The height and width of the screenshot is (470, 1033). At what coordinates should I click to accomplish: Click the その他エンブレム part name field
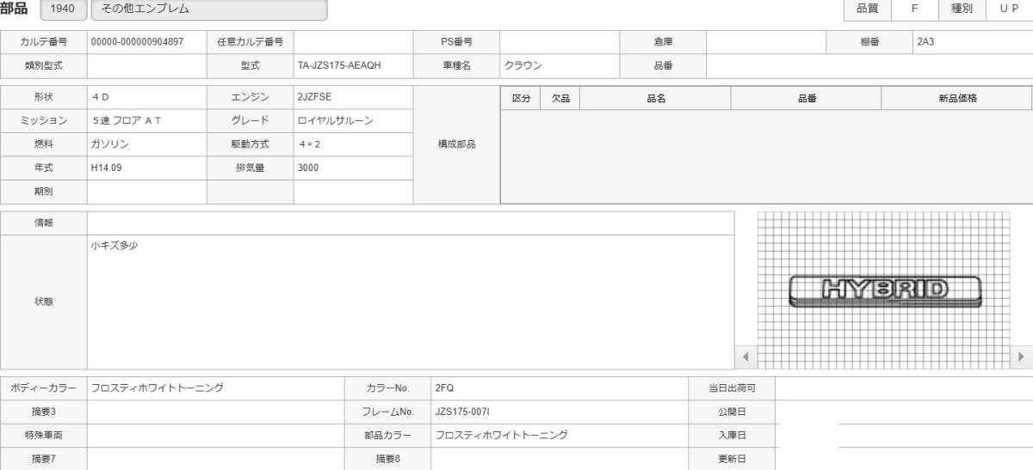click(x=208, y=9)
